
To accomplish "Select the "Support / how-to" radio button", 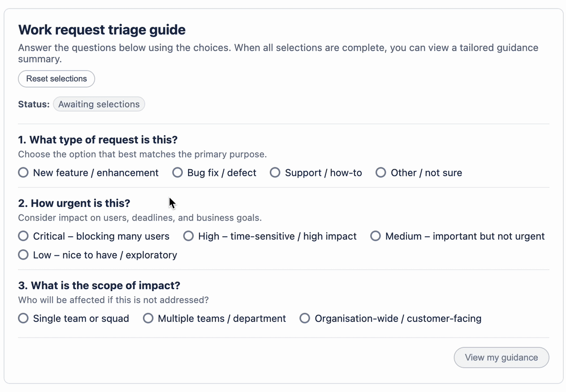I will click(x=275, y=172).
